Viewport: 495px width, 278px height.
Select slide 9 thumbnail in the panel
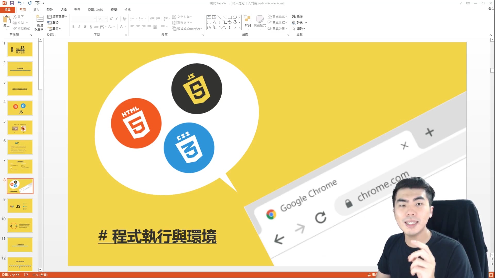point(20,206)
